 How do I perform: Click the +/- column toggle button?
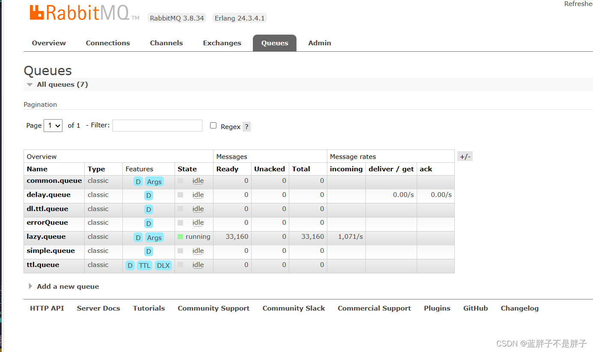tap(465, 156)
